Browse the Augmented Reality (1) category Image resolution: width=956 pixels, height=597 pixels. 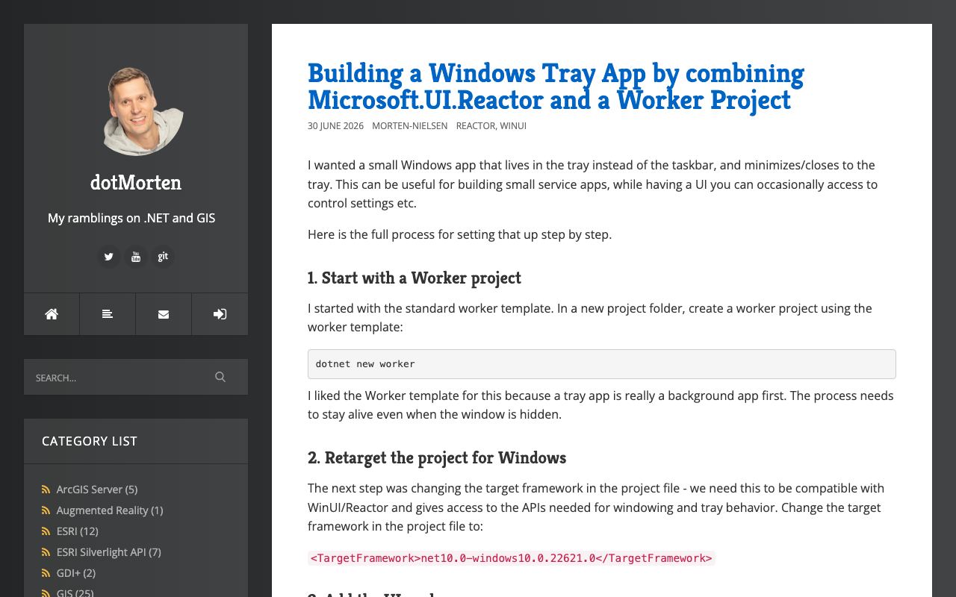110,510
